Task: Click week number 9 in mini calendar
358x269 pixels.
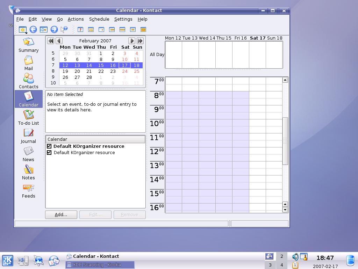Action: pyautogui.click(x=53, y=77)
